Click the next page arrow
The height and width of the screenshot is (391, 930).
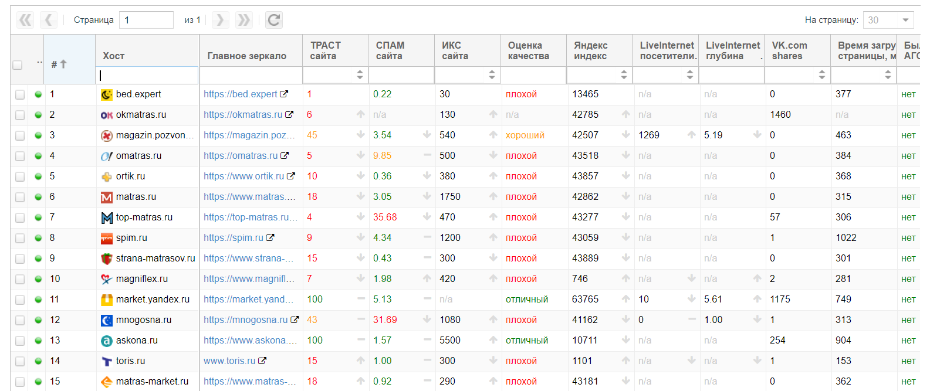[x=220, y=20]
